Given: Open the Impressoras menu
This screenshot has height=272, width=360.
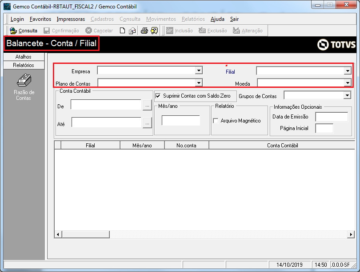Looking at the screenshot, I should 71,19.
